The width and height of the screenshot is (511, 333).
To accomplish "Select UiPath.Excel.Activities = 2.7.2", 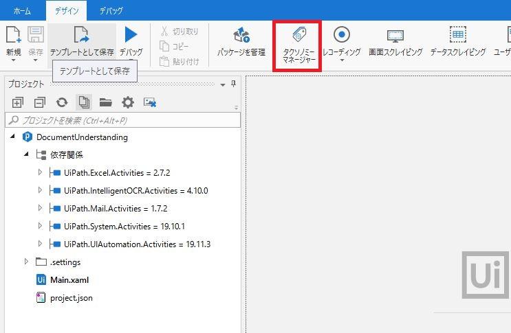I will tap(117, 172).
